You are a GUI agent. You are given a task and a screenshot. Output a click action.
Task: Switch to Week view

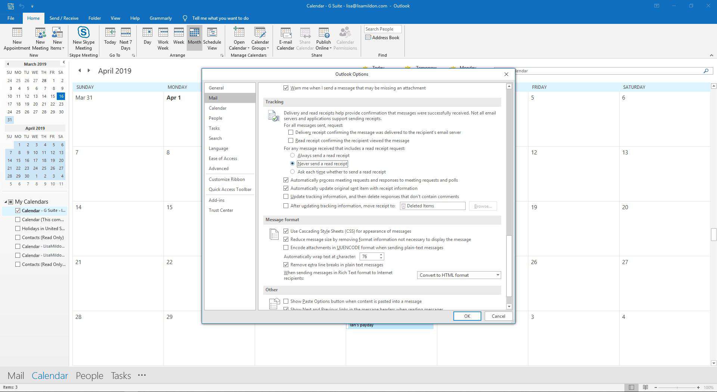pos(179,36)
